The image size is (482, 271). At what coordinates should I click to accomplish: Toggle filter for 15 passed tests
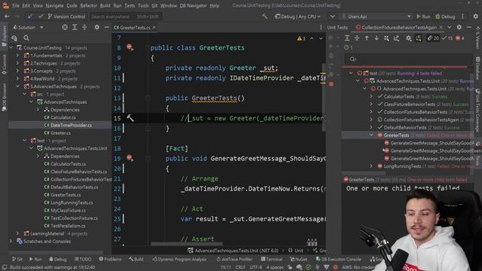tap(447, 38)
